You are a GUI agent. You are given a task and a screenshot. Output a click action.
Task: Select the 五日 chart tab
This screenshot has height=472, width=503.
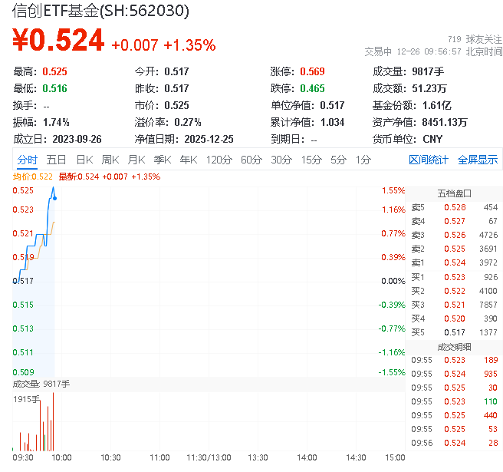click(x=56, y=160)
